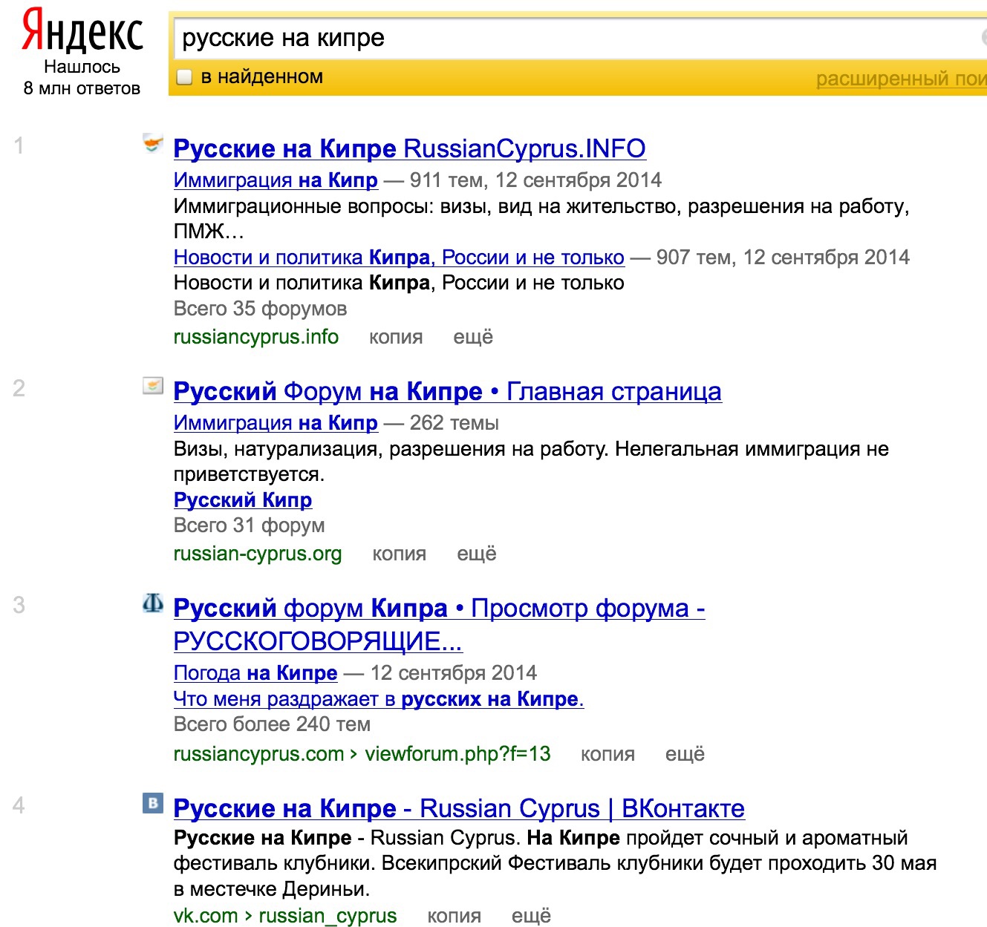Open 'Русские на Кипре RussianCyprus.INFO' result

[x=409, y=148]
